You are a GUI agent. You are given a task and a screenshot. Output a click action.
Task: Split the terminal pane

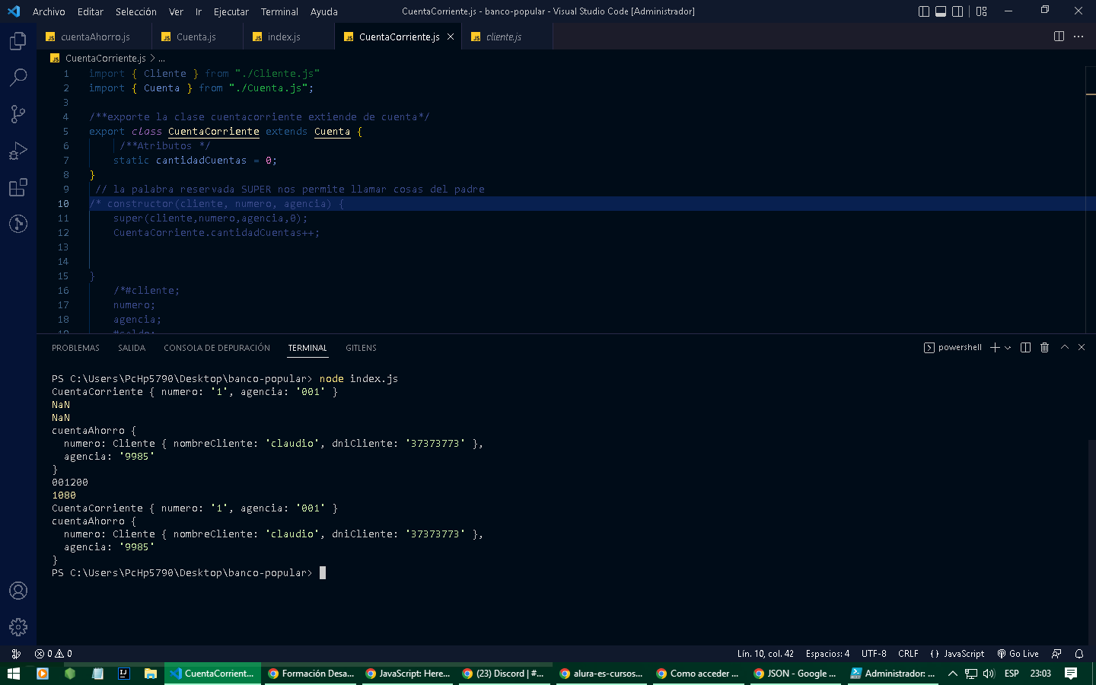(x=1025, y=348)
